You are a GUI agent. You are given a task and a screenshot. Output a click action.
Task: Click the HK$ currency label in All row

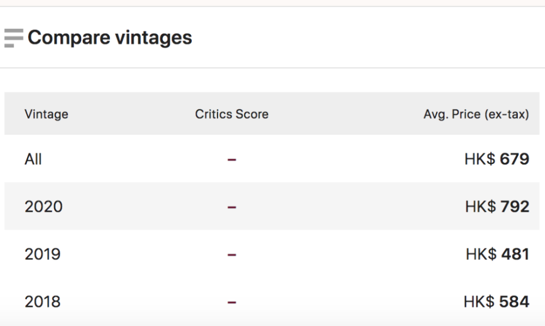(480, 159)
